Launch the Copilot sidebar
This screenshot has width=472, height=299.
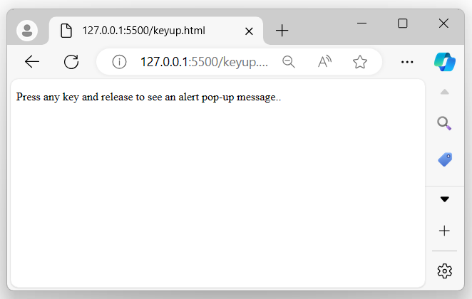coord(445,62)
